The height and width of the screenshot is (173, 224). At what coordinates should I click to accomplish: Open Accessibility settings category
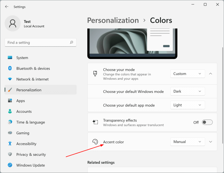coord(41,144)
